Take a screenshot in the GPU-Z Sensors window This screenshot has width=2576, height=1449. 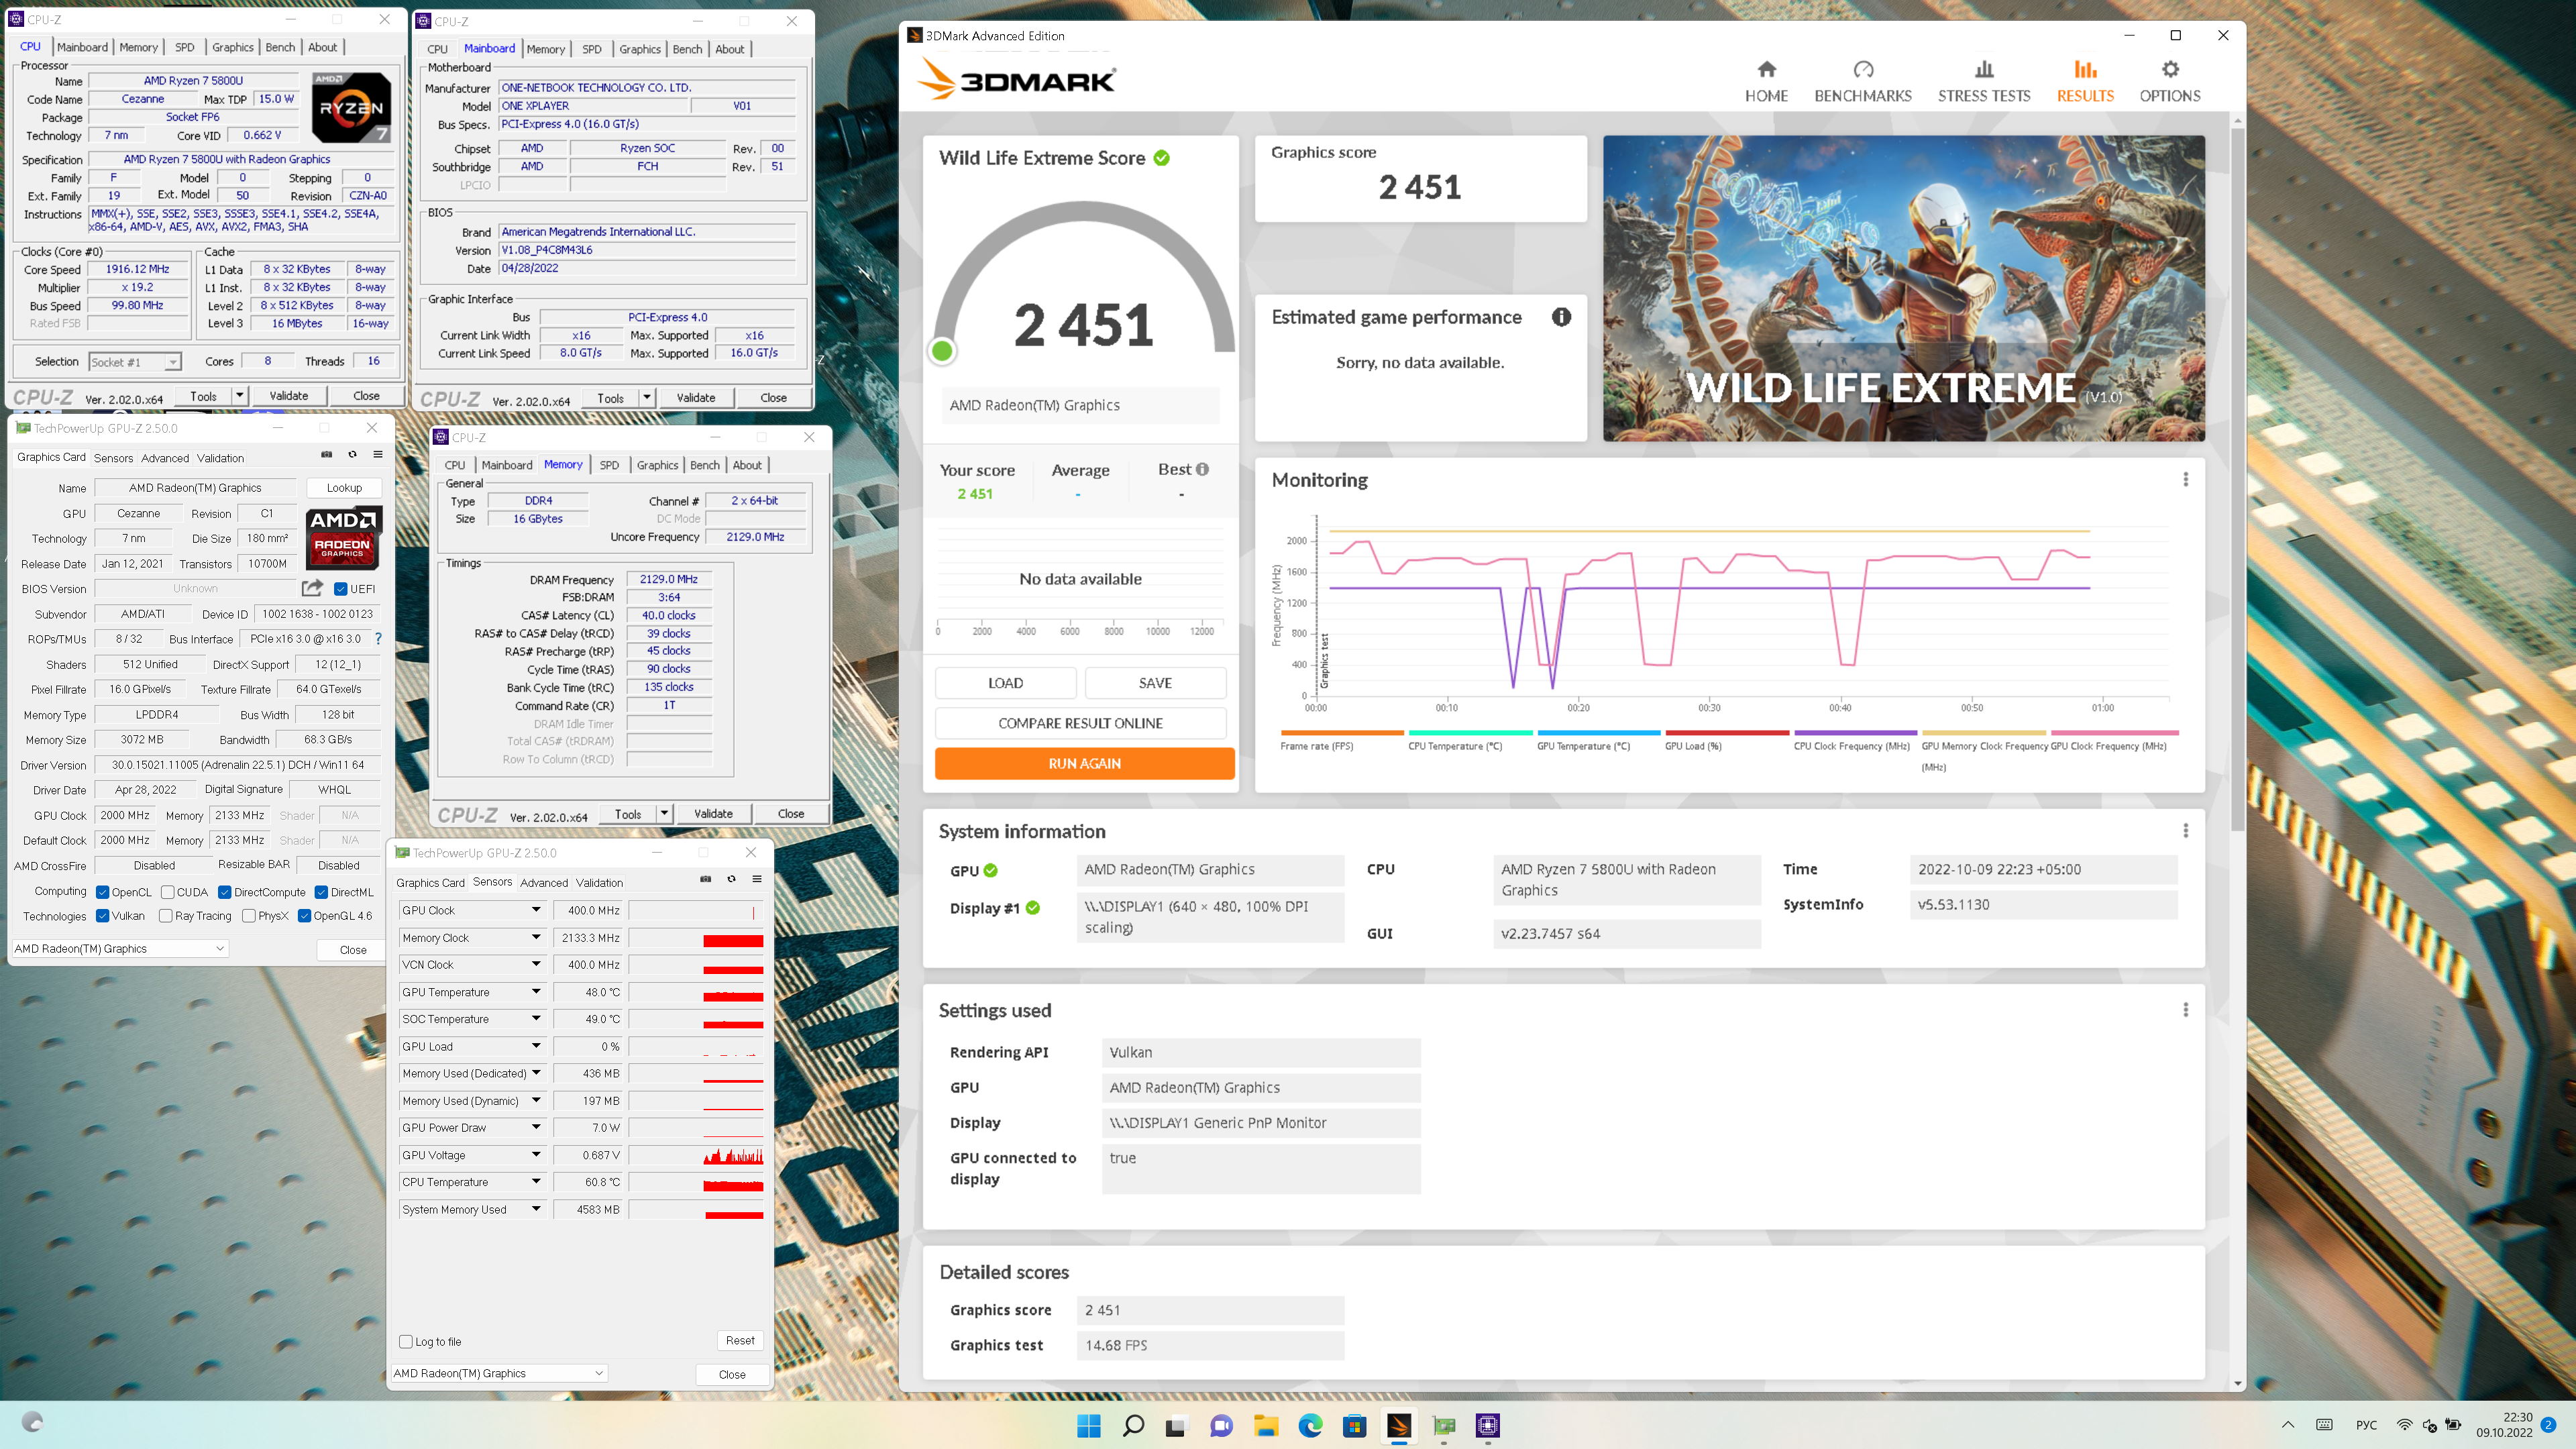click(x=705, y=879)
